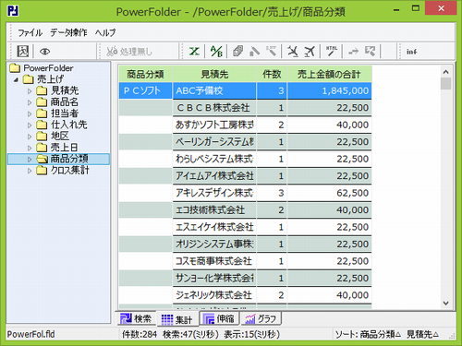This screenshot has width=462, height=346.
Task: Select the エコ技術株式会社 cell
Action: point(214,210)
